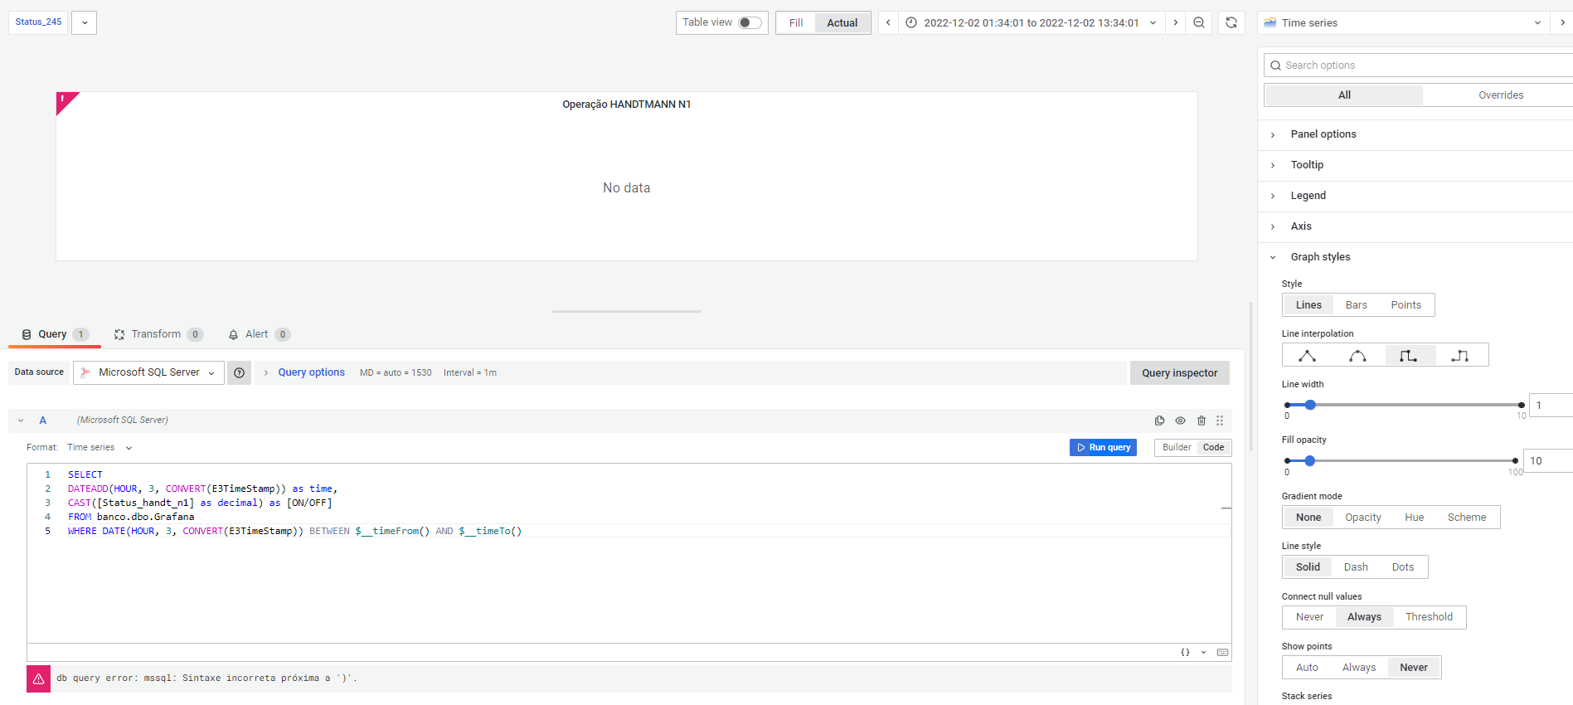1573x705 pixels.
Task: Switch to Builder query mode
Action: pos(1177,448)
